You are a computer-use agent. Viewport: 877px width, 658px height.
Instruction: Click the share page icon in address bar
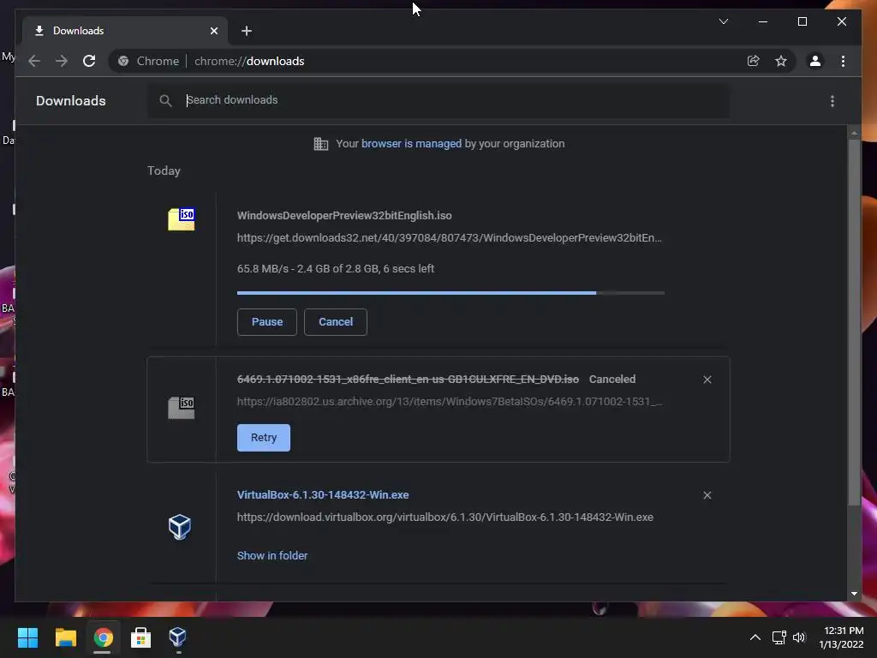754,61
